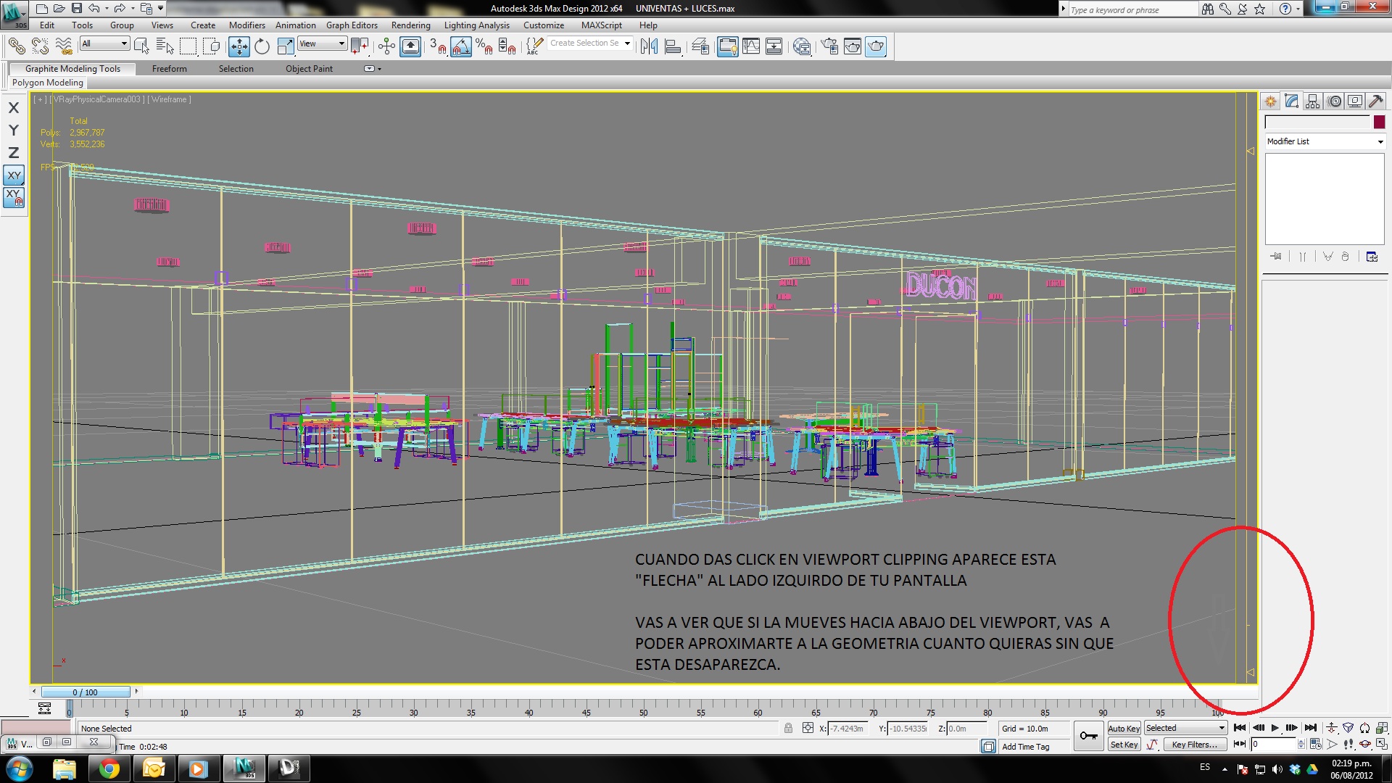Screen dimensions: 1392x783
Task: Open the Utilities hammer panel
Action: click(1375, 101)
